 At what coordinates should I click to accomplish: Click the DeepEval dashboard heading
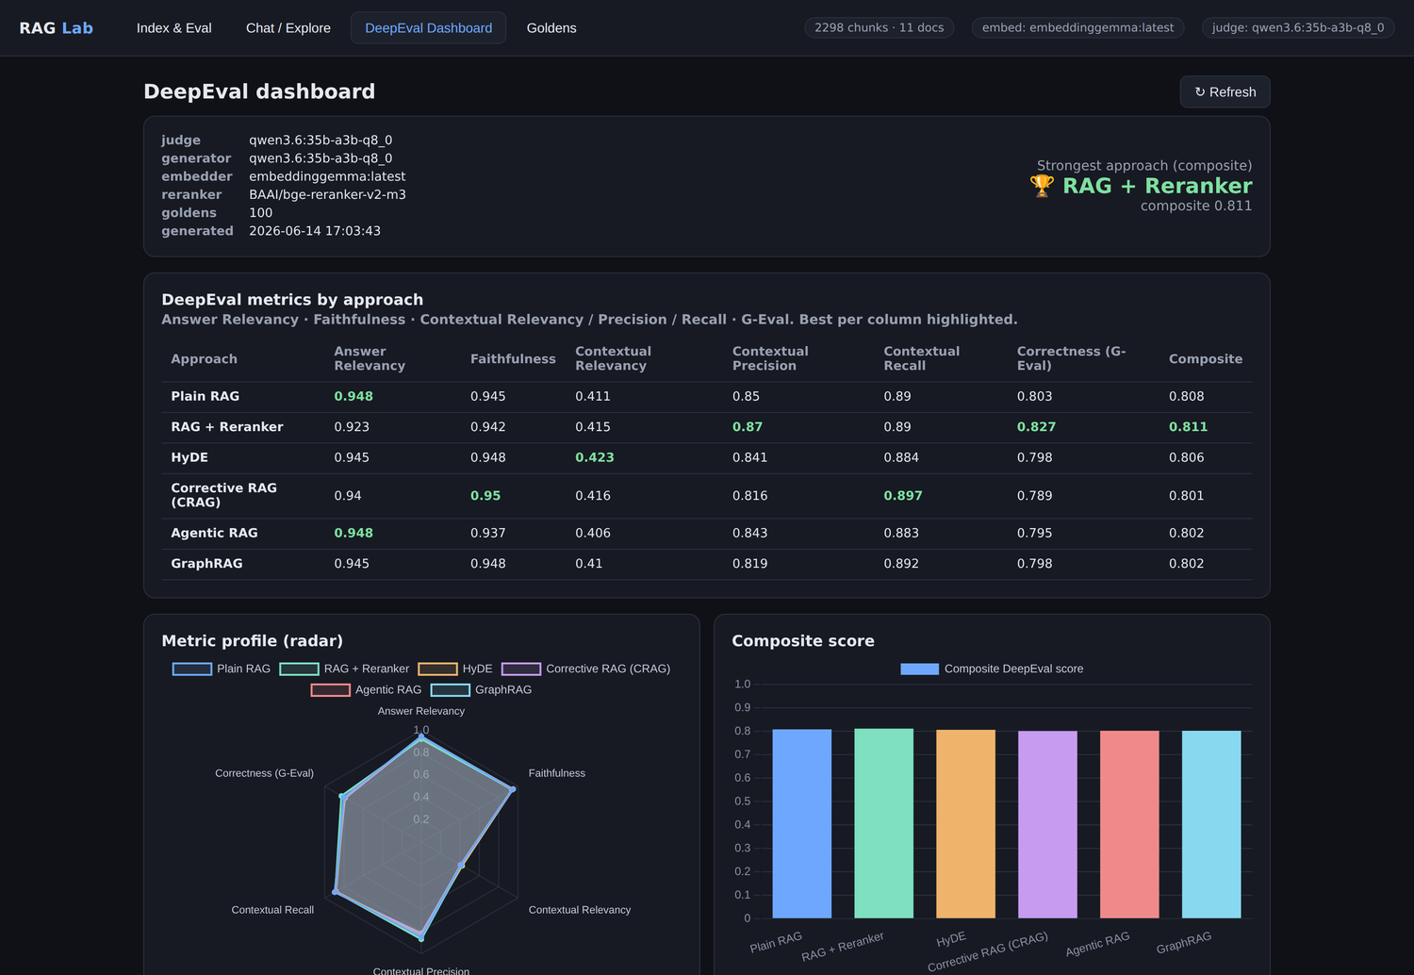click(x=259, y=91)
